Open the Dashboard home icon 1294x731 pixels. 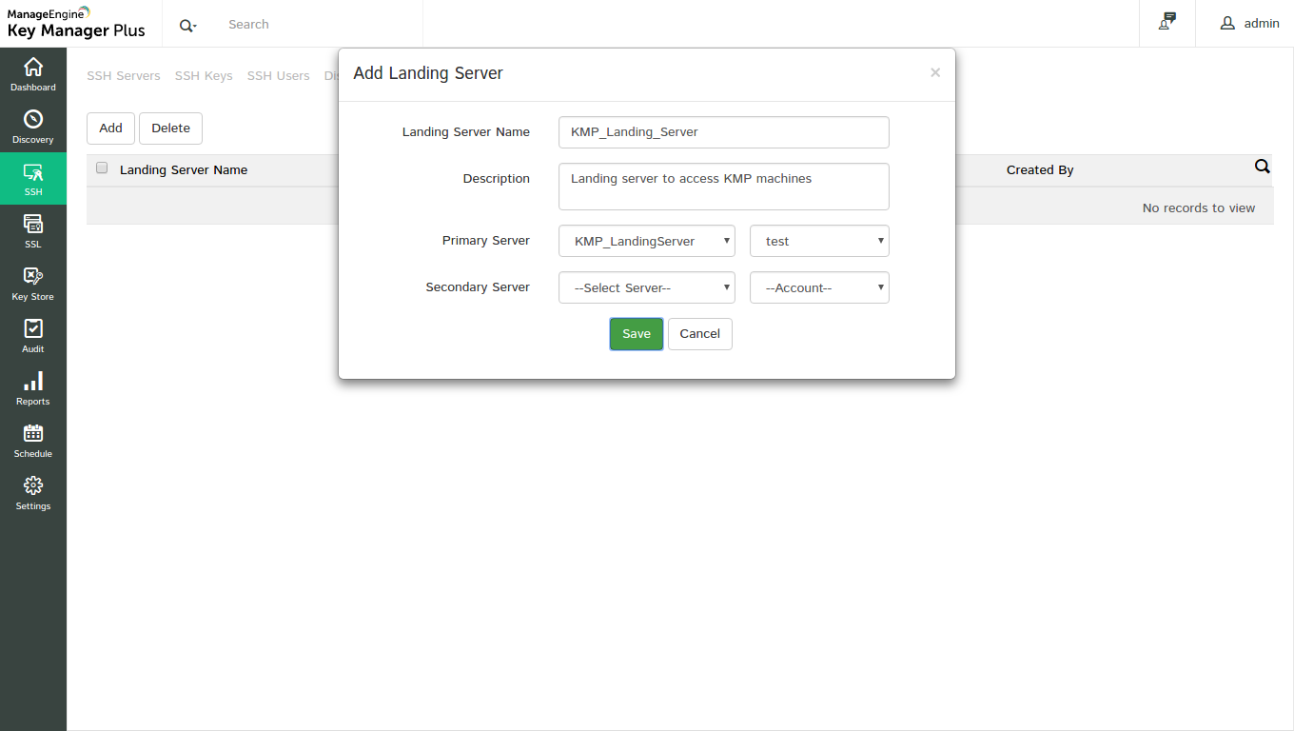pyautogui.click(x=33, y=68)
